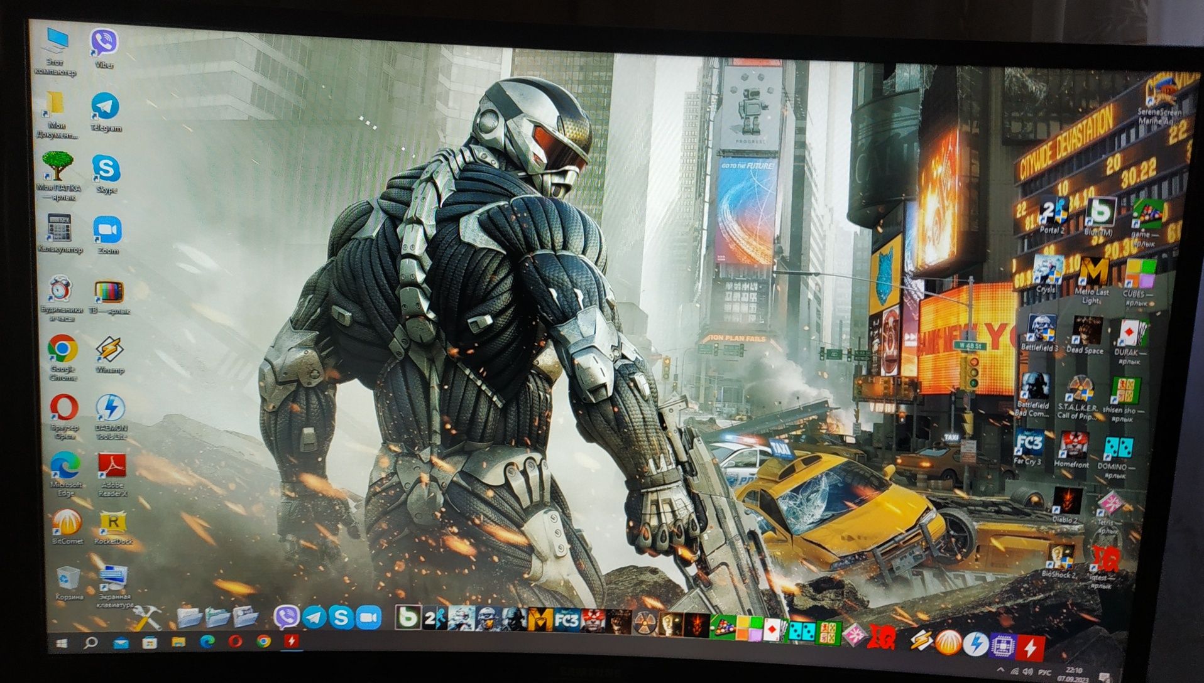The height and width of the screenshot is (683, 1204).
Task: Click the BitComet icon in the dock
Action: click(x=948, y=643)
